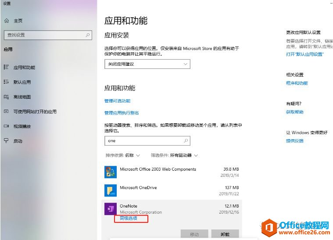Click the 启动 startup icon

pyautogui.click(x=7, y=140)
